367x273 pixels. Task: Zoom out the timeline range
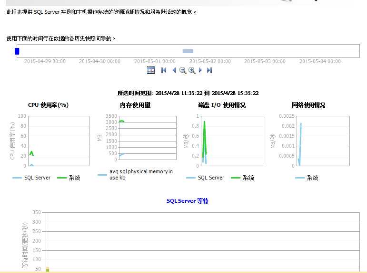[183, 70]
